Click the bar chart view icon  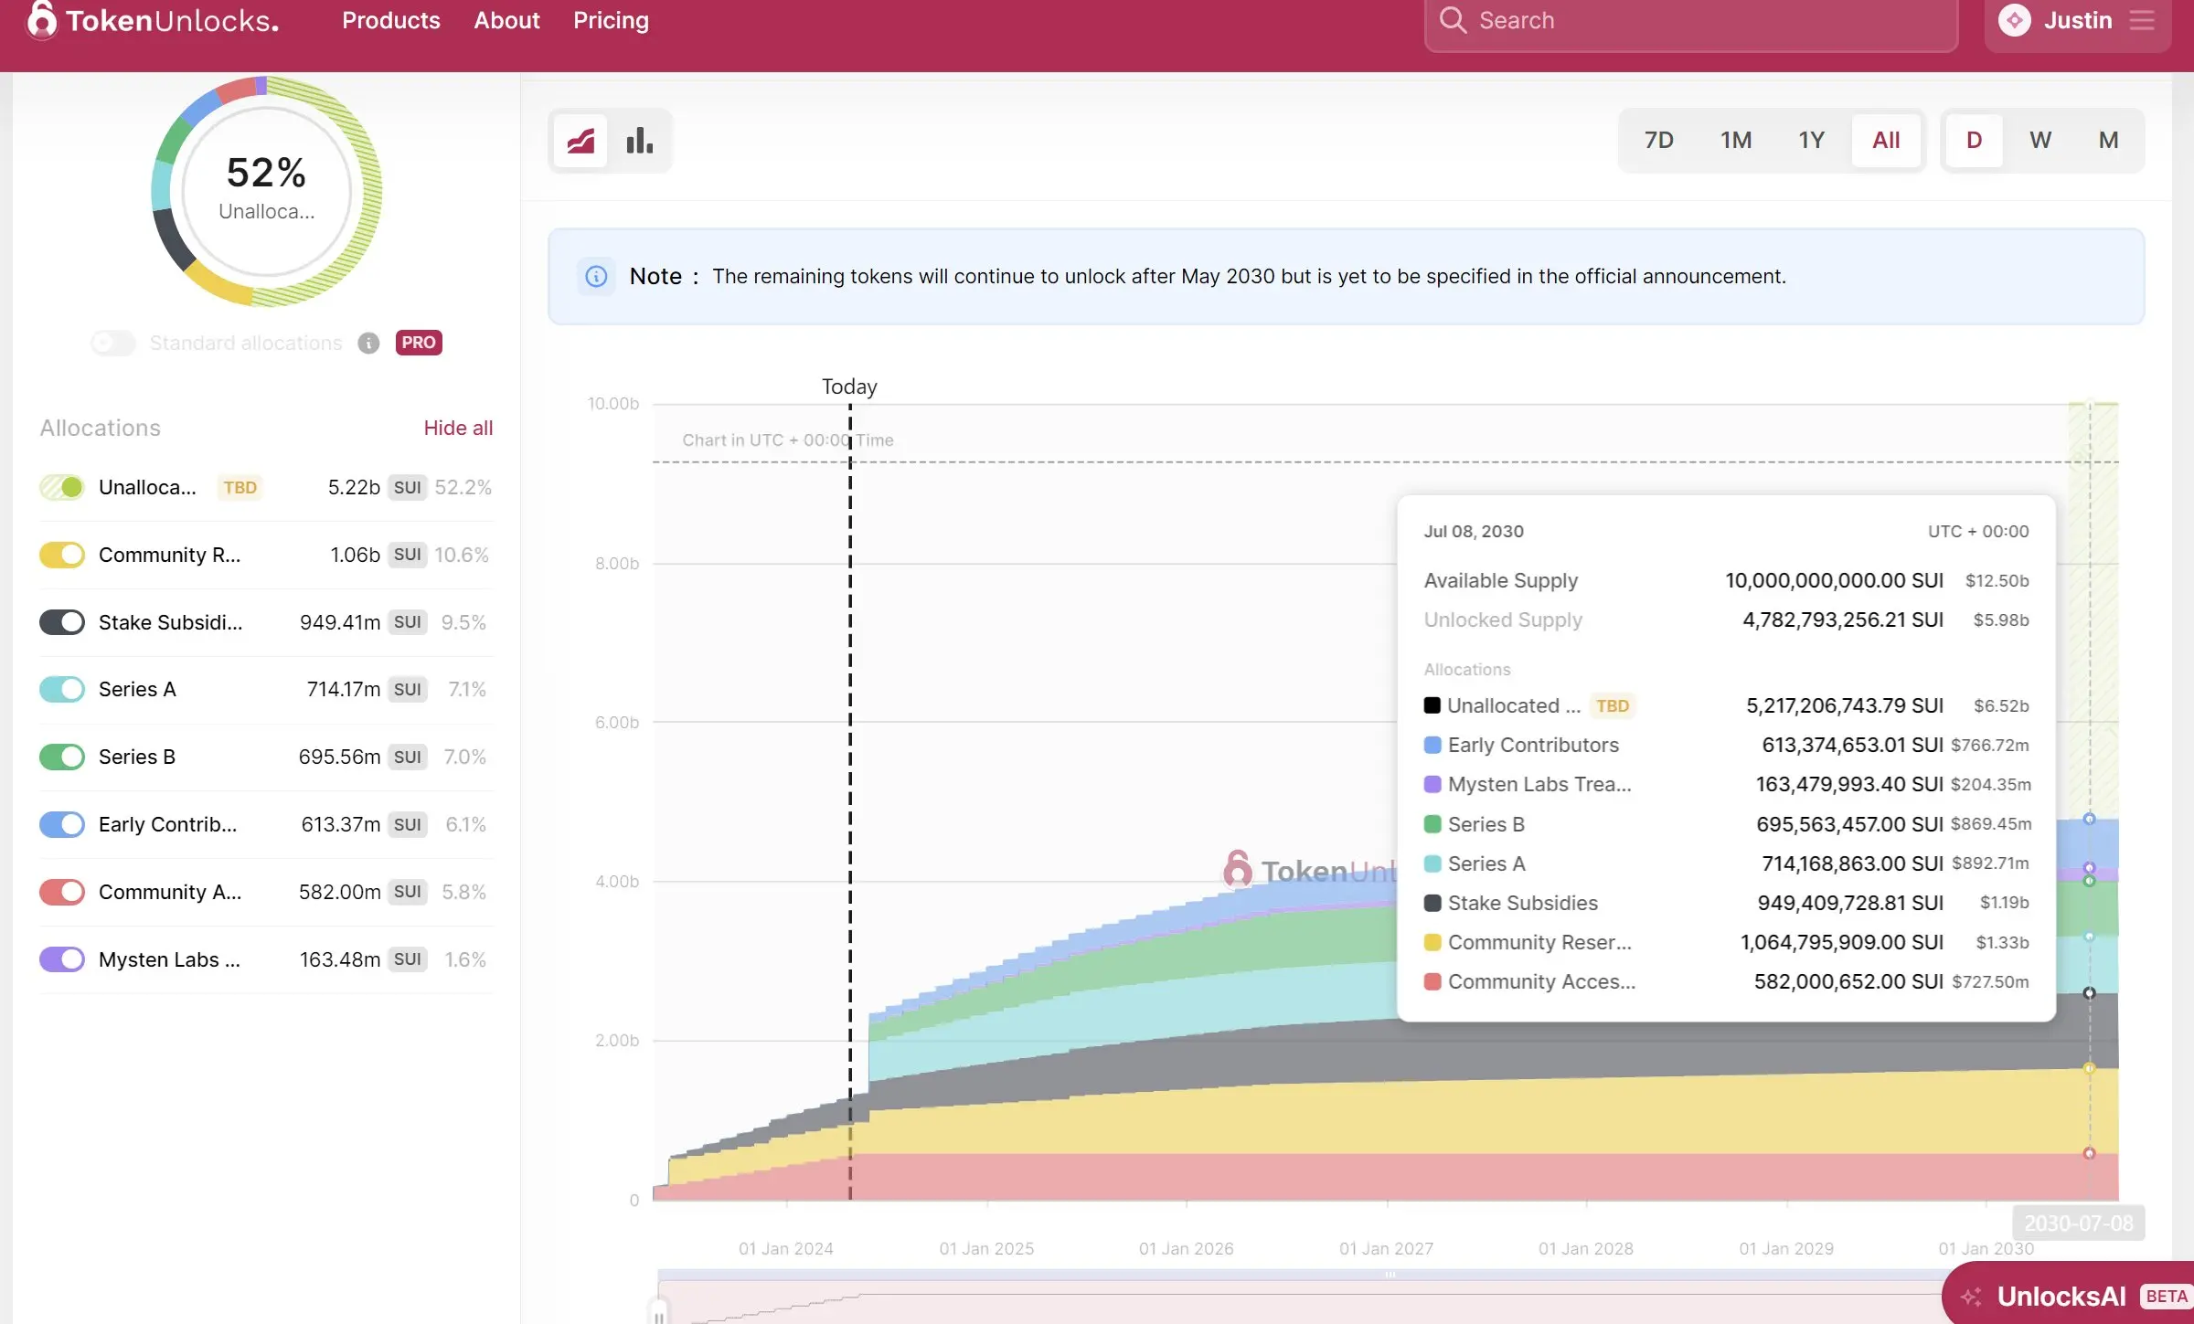click(x=638, y=140)
